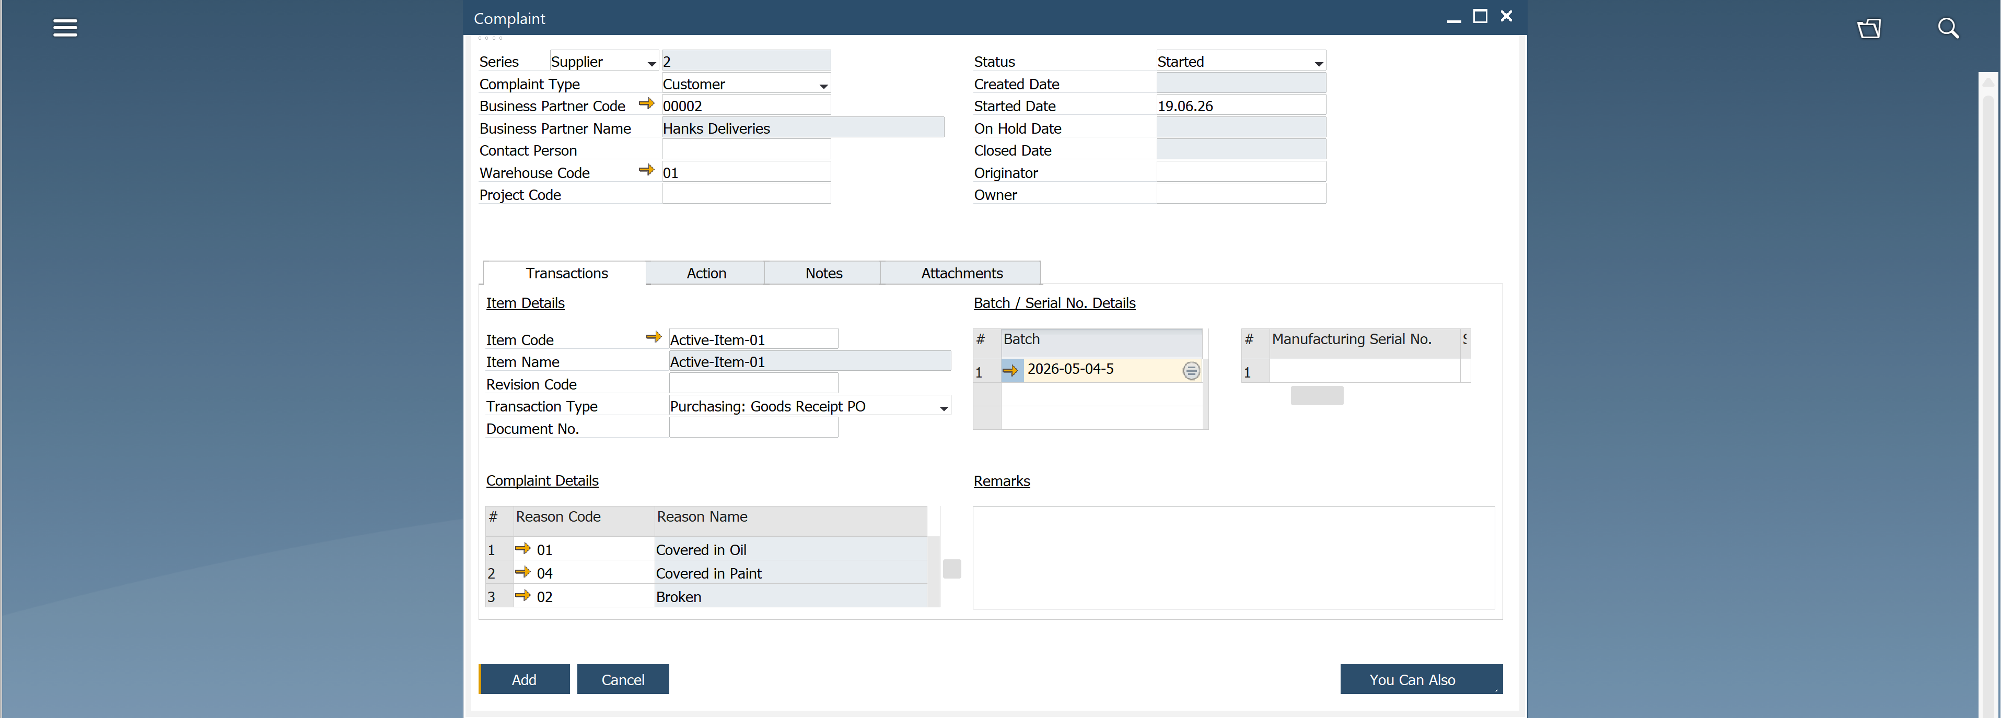Open the Remarks link
The image size is (2001, 718).
click(x=1001, y=480)
